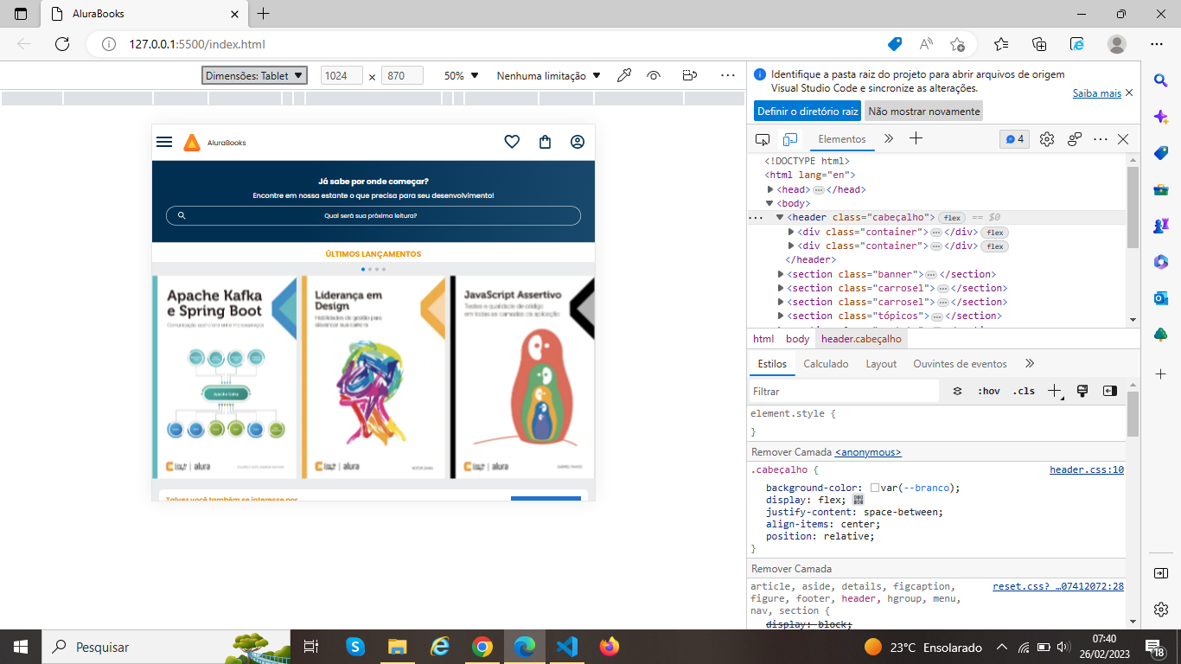Open header.css:10 source link
1181x664 pixels.
pos(1087,470)
